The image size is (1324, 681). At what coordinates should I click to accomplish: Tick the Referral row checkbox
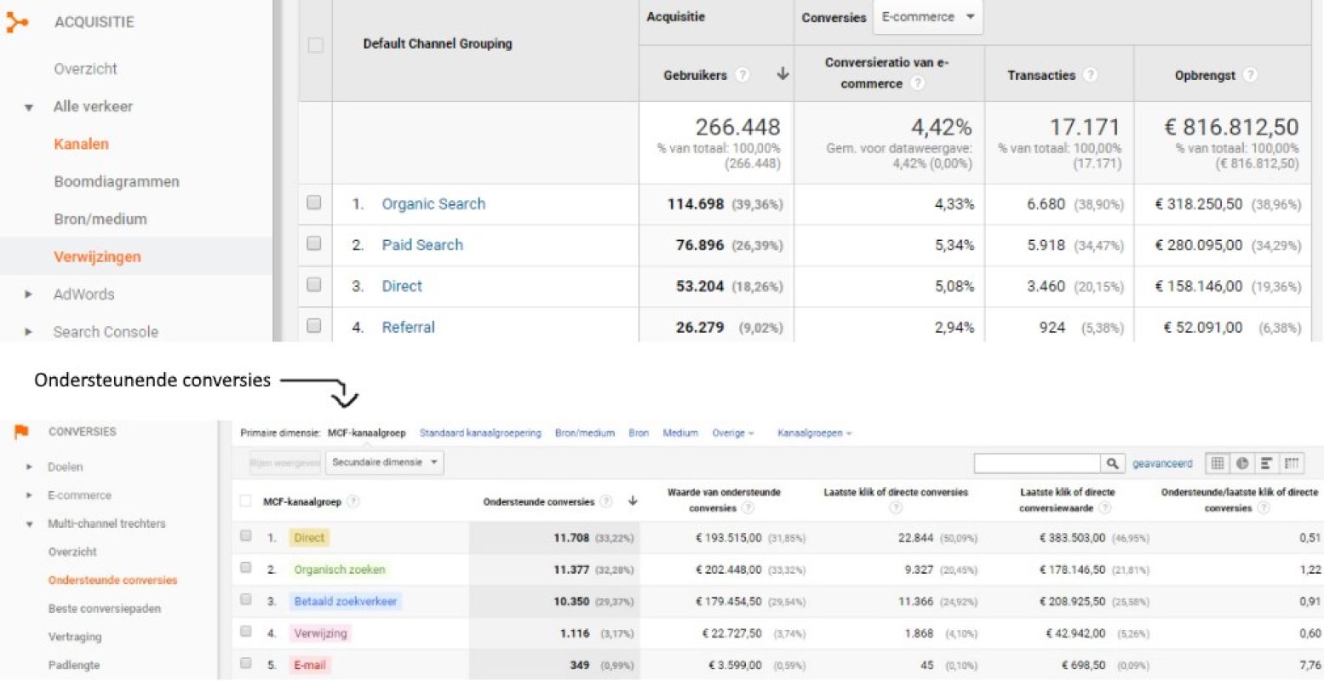[x=314, y=325]
